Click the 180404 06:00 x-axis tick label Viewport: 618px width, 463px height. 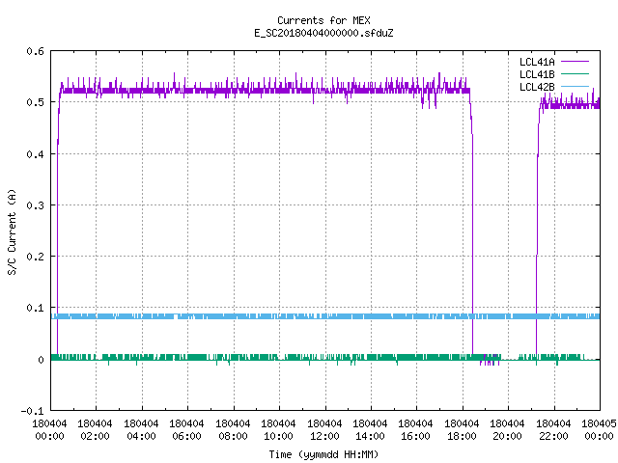tap(186, 430)
